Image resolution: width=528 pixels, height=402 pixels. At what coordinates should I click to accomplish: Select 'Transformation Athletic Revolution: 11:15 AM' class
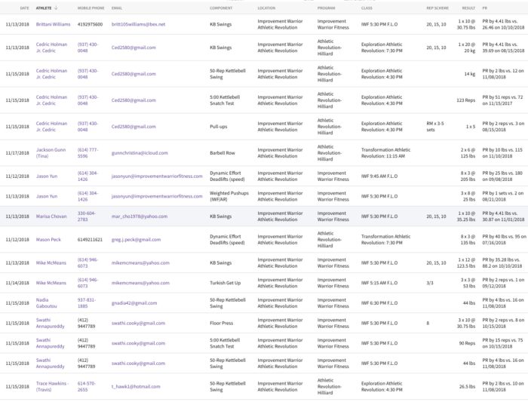point(386,153)
